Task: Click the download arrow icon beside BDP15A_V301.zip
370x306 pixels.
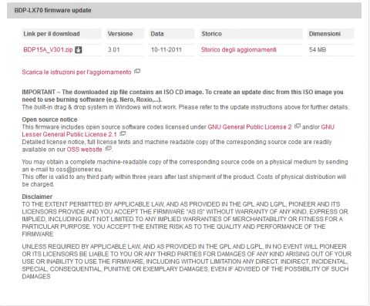Action: point(78,49)
